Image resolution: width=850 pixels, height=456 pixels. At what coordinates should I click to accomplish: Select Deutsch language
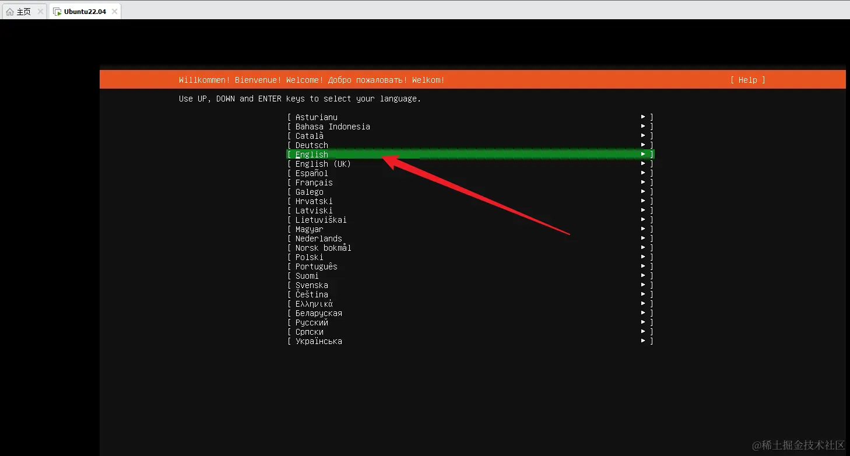[x=470, y=145]
